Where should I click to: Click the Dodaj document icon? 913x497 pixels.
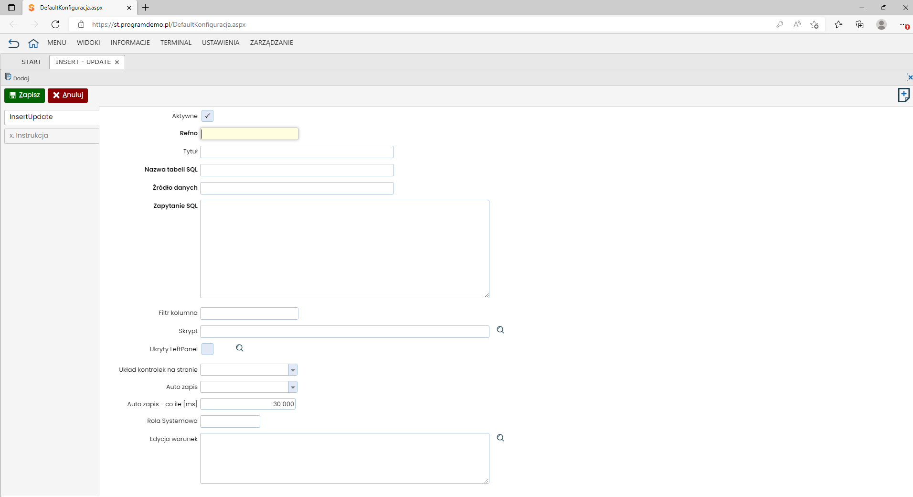tap(8, 77)
